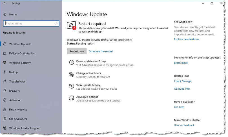
Task: Click the Pause updates icon
Action: 72,63
